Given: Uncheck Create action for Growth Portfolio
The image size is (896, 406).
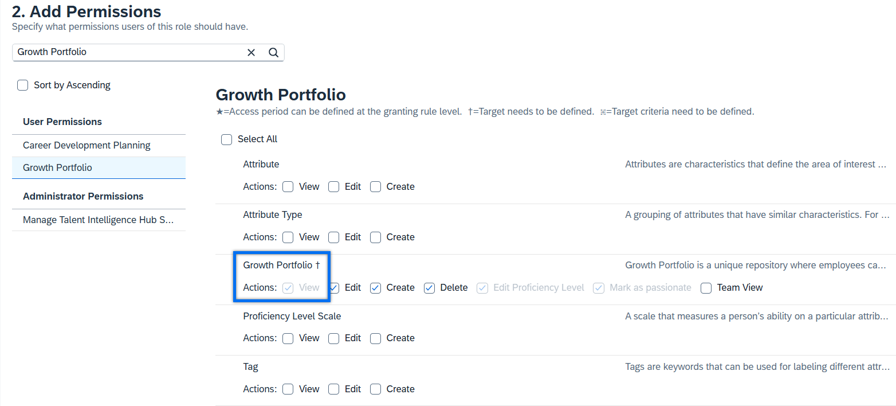Looking at the screenshot, I should [376, 288].
